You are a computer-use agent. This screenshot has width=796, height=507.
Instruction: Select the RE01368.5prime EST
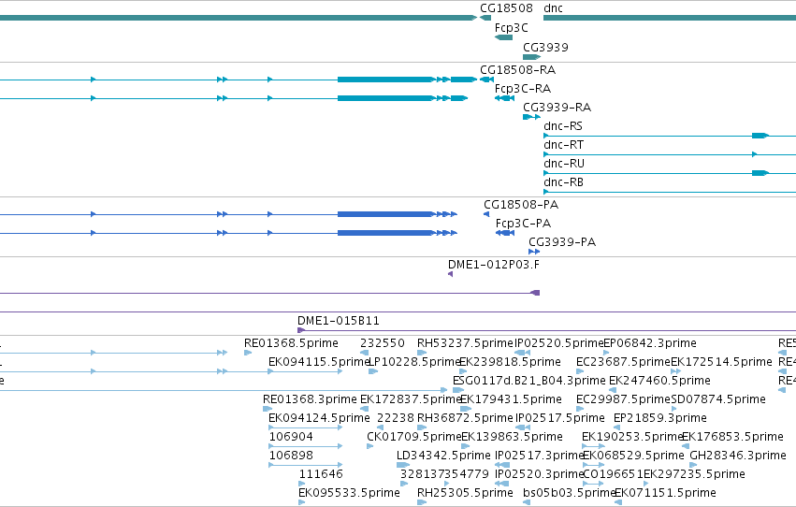291,343
